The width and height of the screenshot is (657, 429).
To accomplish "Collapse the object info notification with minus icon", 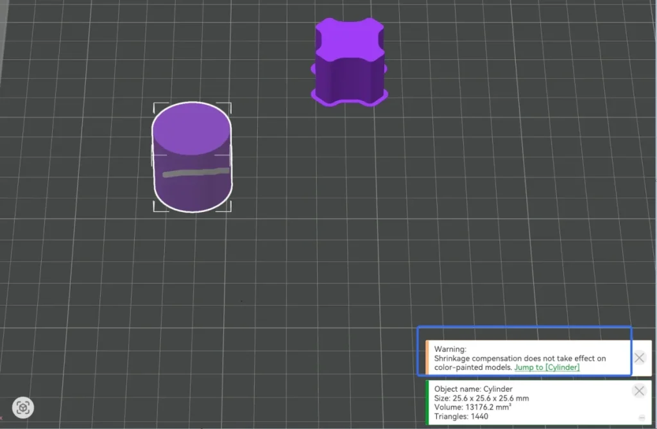I will coord(642,417).
